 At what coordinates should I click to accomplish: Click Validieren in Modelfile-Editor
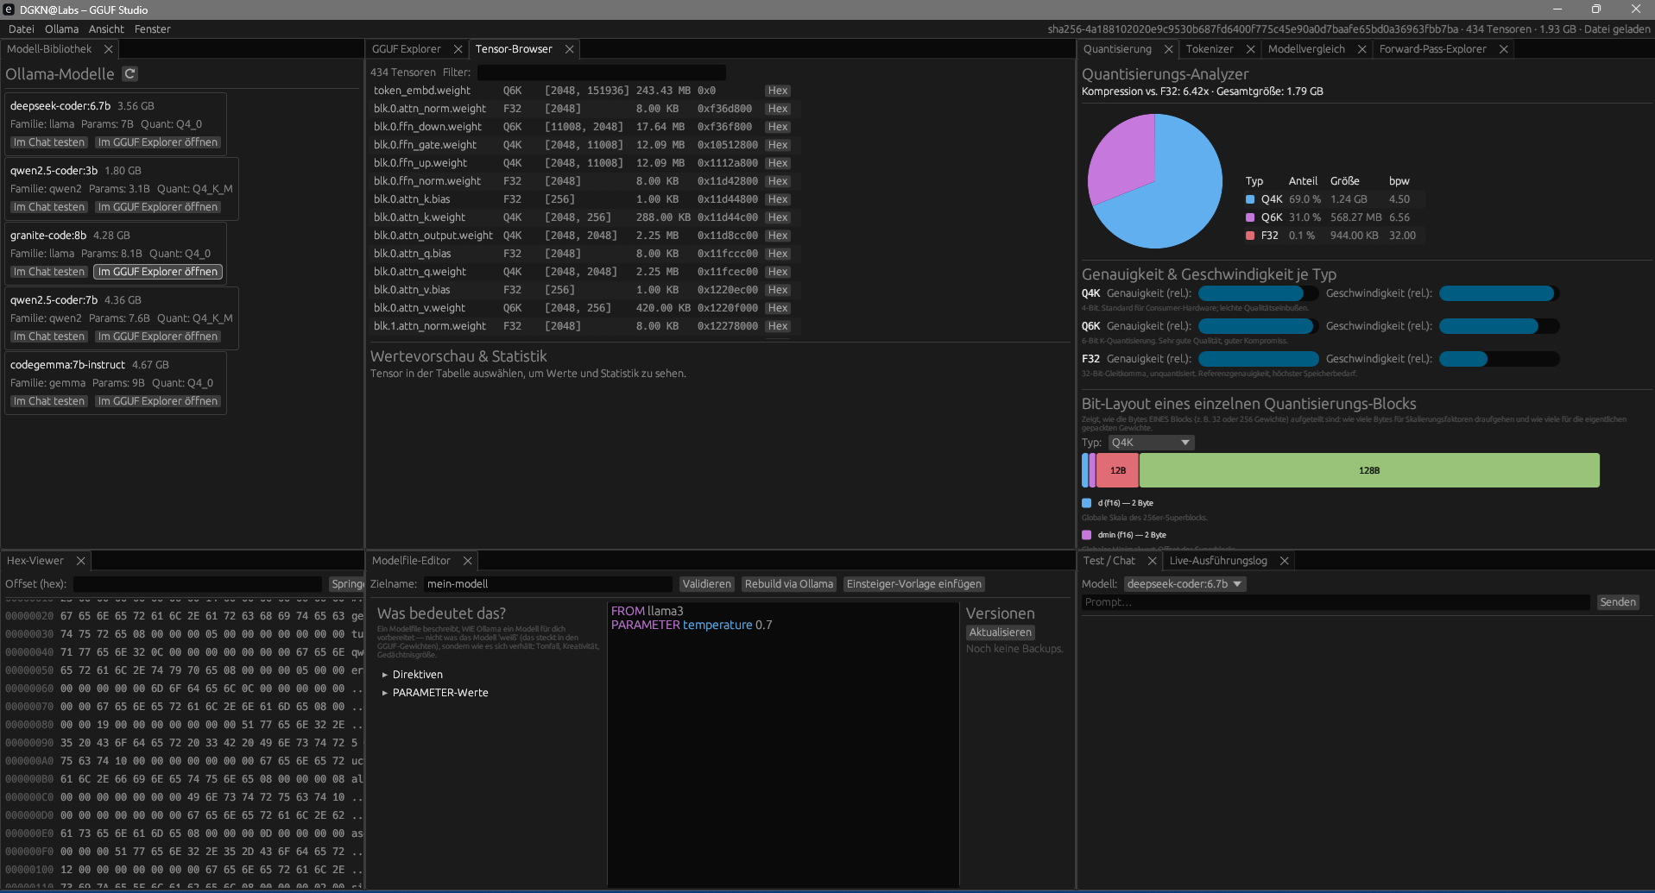tap(707, 584)
